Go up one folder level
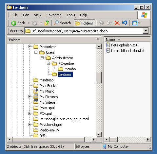 click(x=47, y=23)
